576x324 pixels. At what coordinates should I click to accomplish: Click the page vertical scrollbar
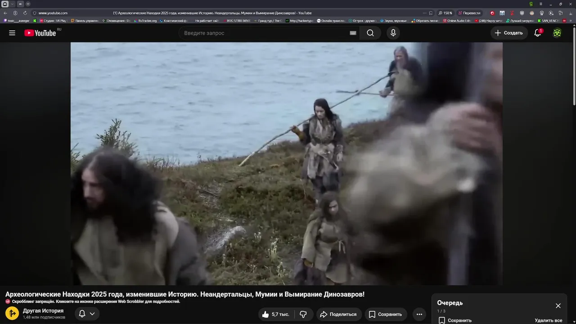pyautogui.click(x=574, y=67)
